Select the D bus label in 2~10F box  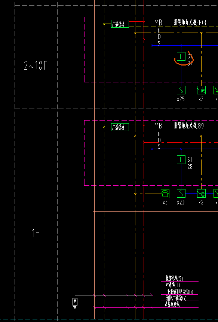click(159, 37)
